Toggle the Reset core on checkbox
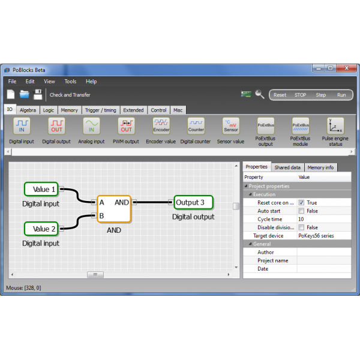The width and height of the screenshot is (360, 360). (x=301, y=203)
